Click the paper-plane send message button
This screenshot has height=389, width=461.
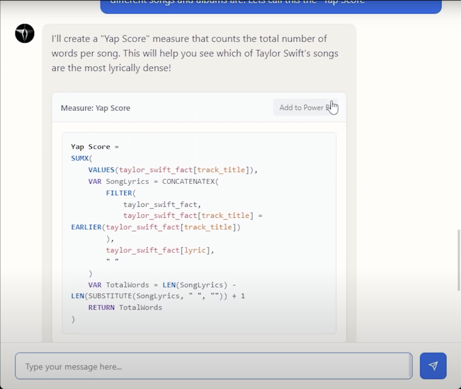tap(433, 366)
